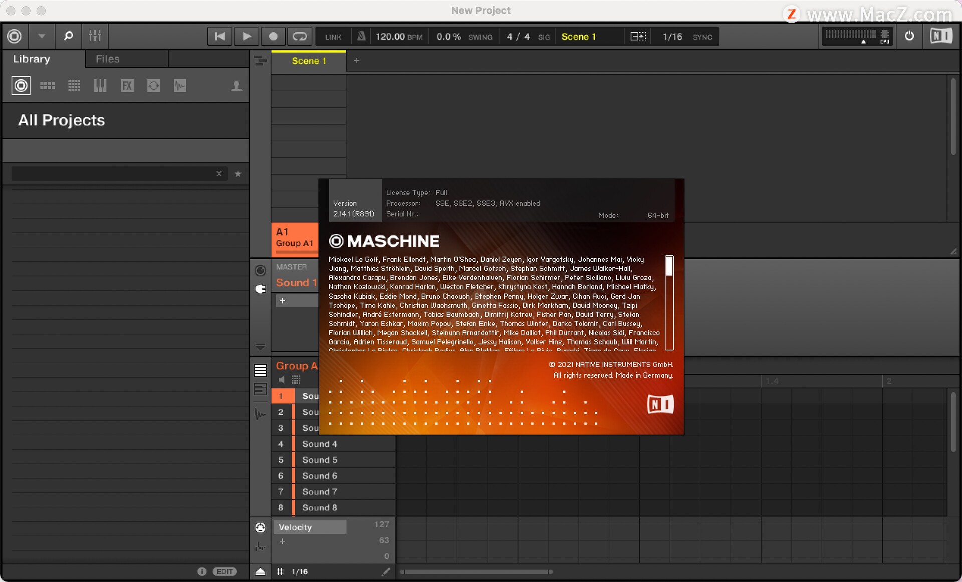Switch to the Library tab
The image size is (962, 582).
31,59
